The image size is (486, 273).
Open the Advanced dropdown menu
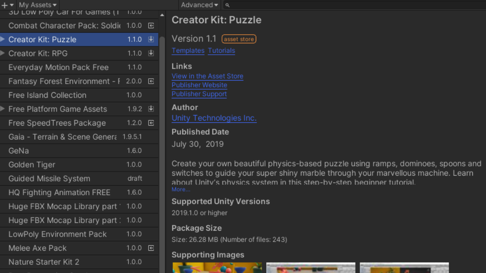click(x=199, y=5)
